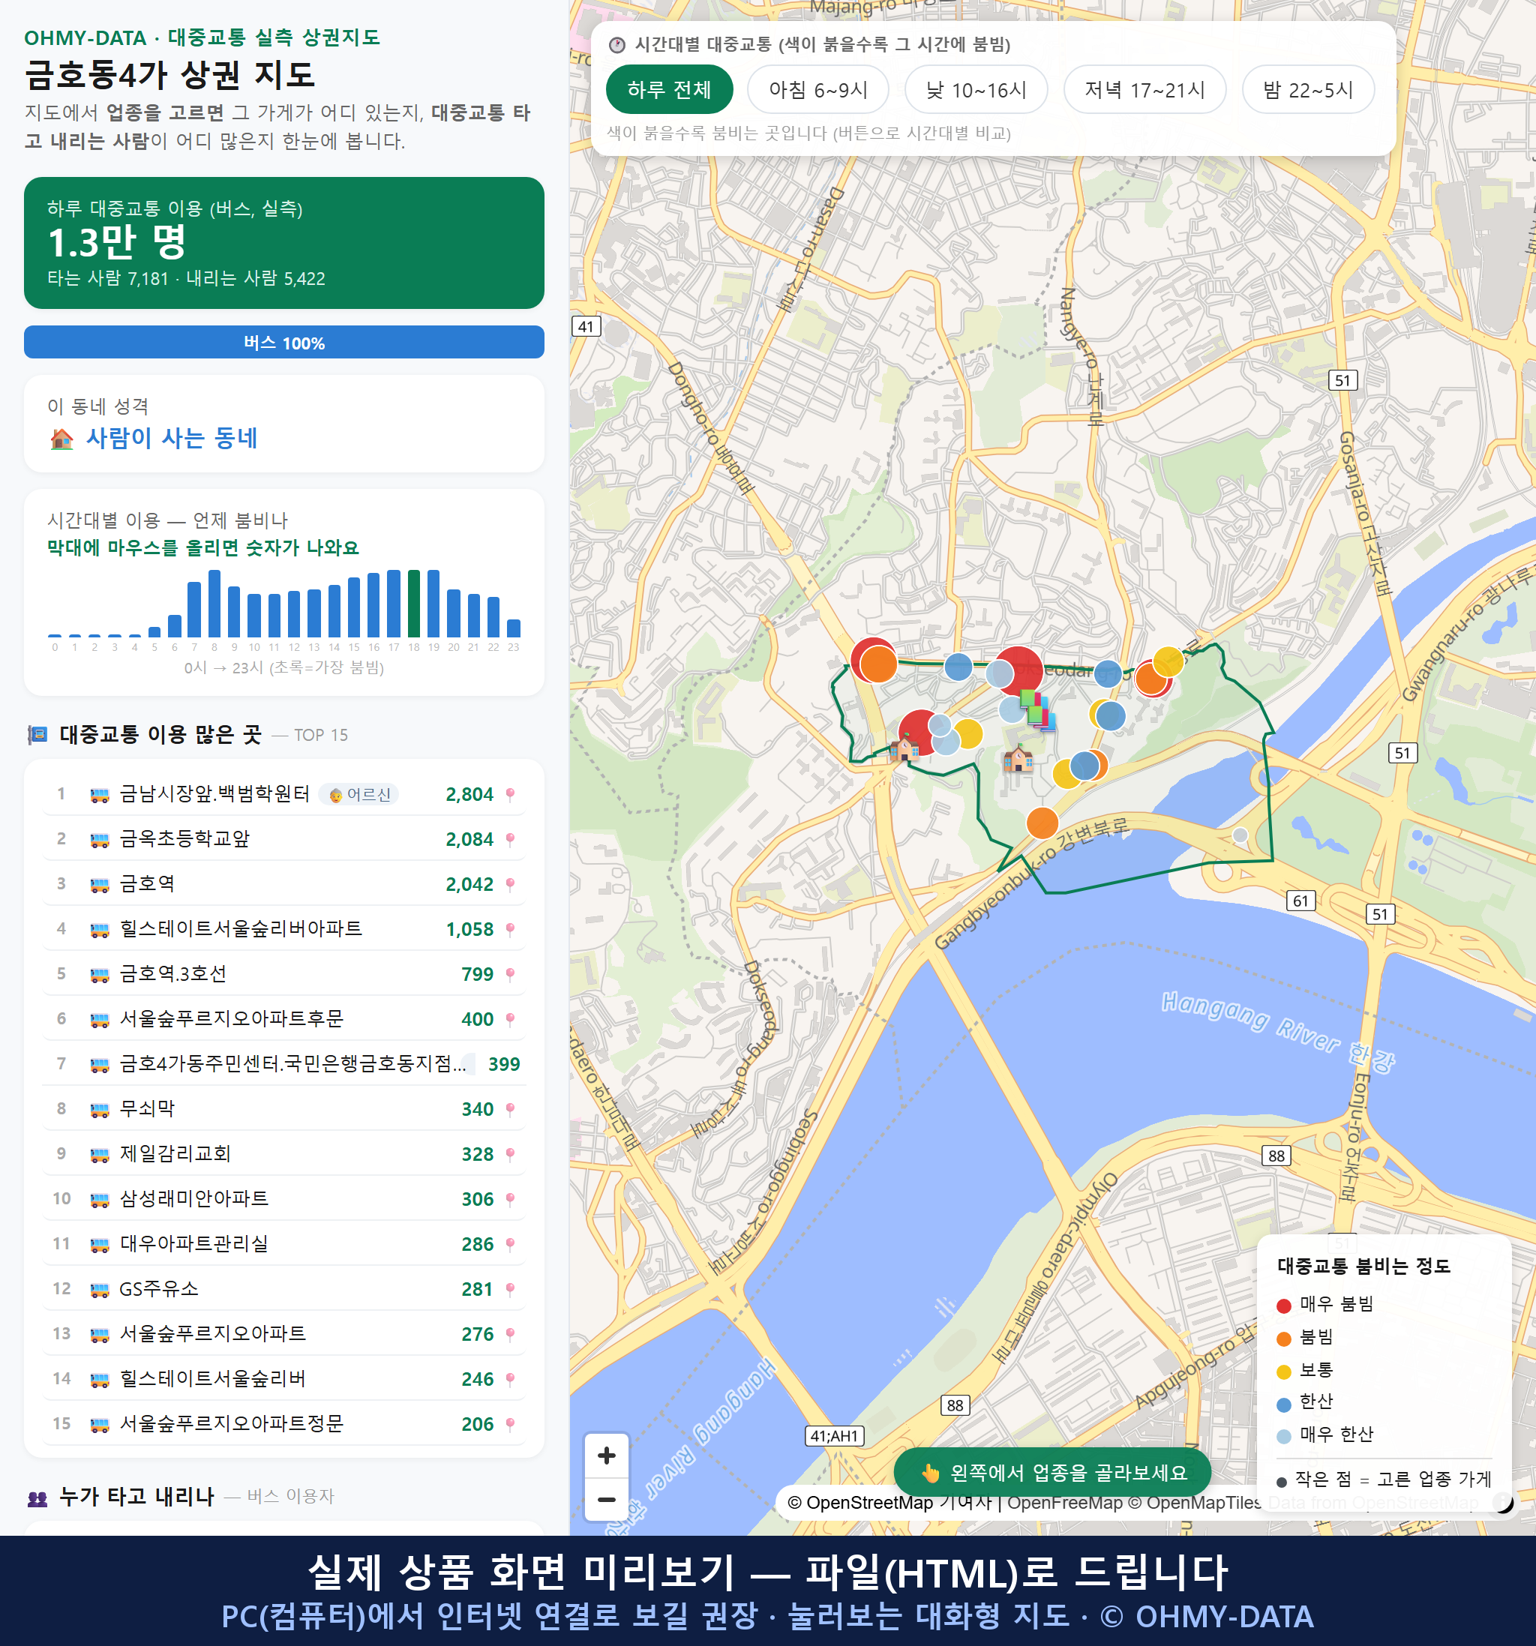Click the 2,042 count value
Viewport: 1536px width, 1646px height.
click(469, 884)
